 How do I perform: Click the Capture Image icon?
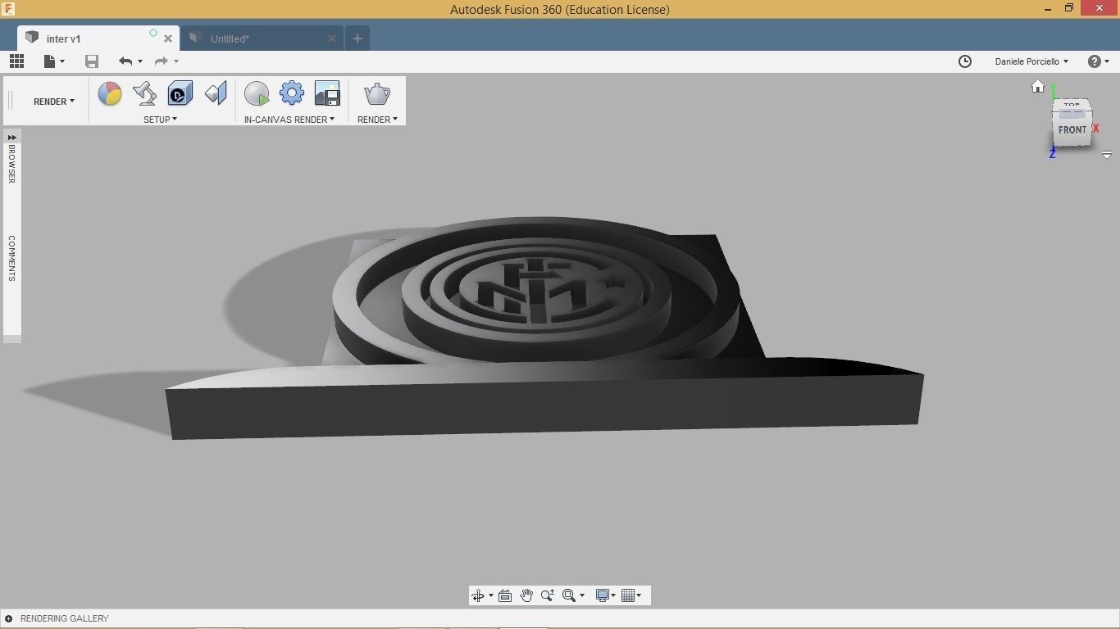(327, 93)
